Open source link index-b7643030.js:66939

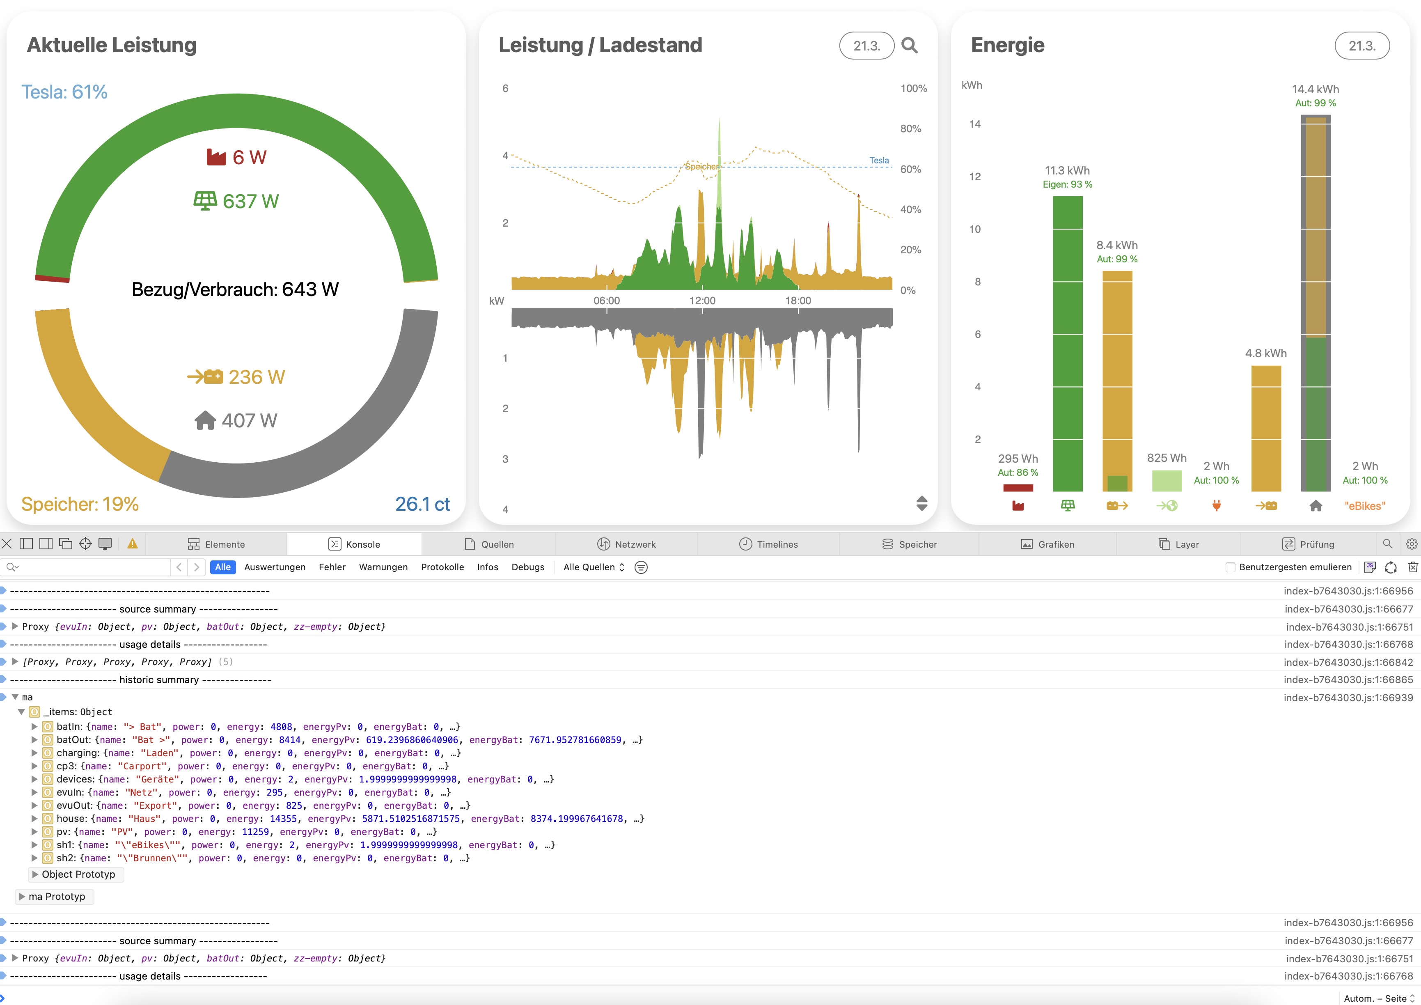click(x=1348, y=698)
